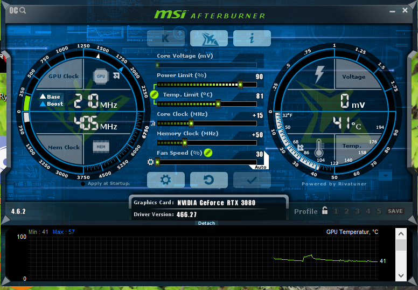Click arrow icon beside the GPU chip
418x290 pixels.
pyautogui.click(x=116, y=76)
